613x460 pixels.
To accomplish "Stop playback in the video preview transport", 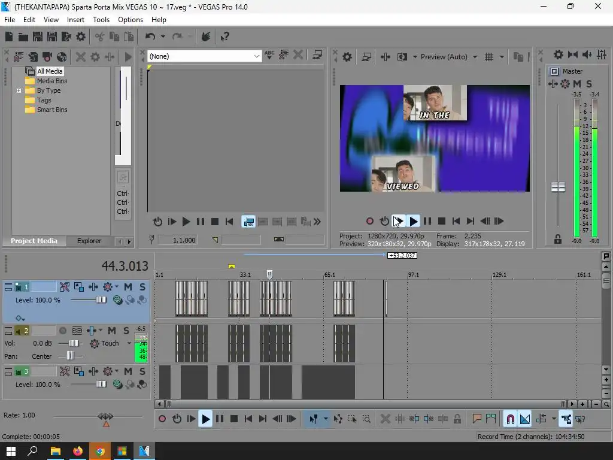I will tap(442, 222).
